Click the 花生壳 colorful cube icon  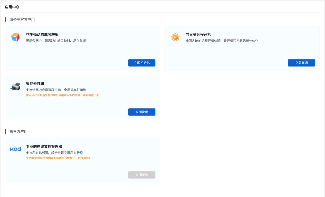tap(15, 37)
